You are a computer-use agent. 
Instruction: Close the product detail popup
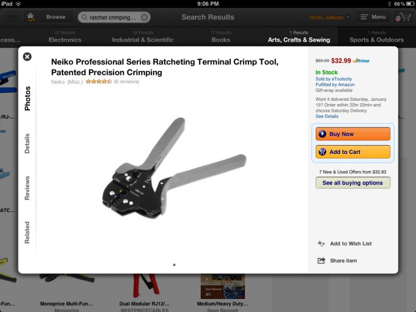point(27,57)
